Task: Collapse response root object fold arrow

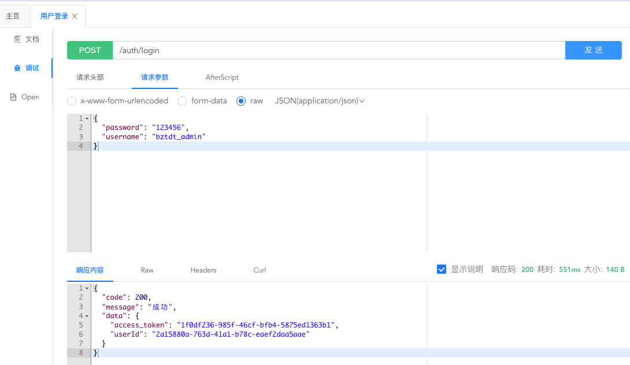Action: 87,288
